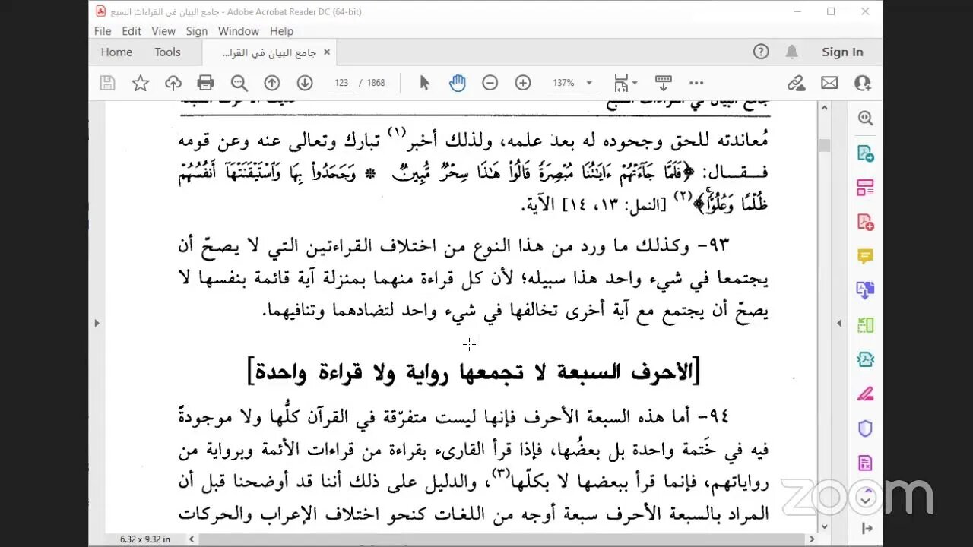
Task: Activate the Selection arrow tool
Action: pyautogui.click(x=424, y=83)
